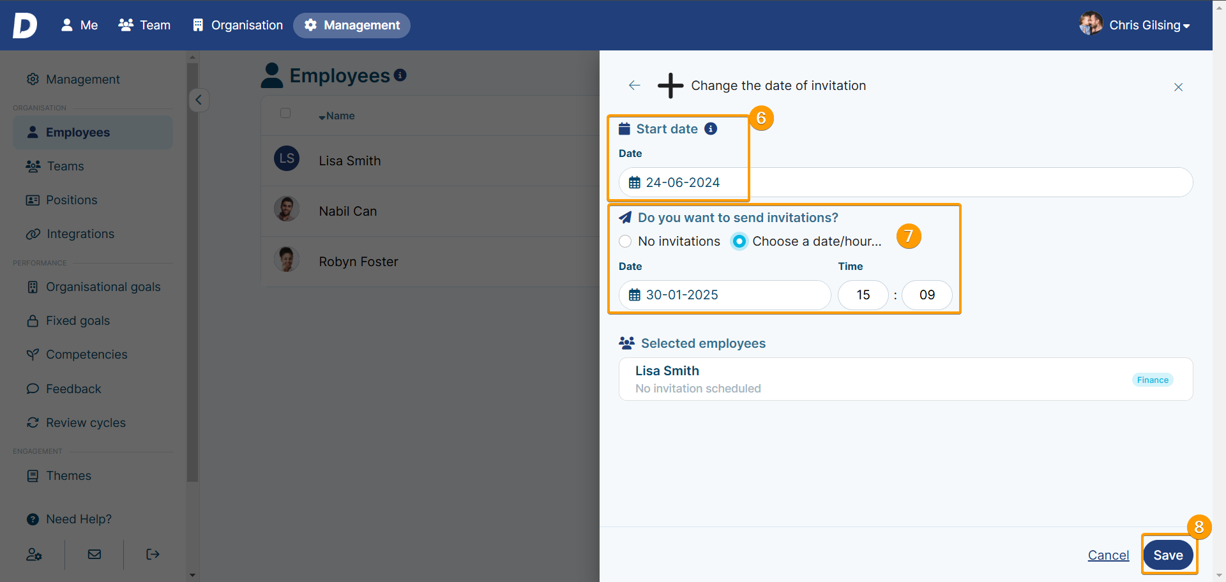Click the hour field showing 15

(863, 295)
